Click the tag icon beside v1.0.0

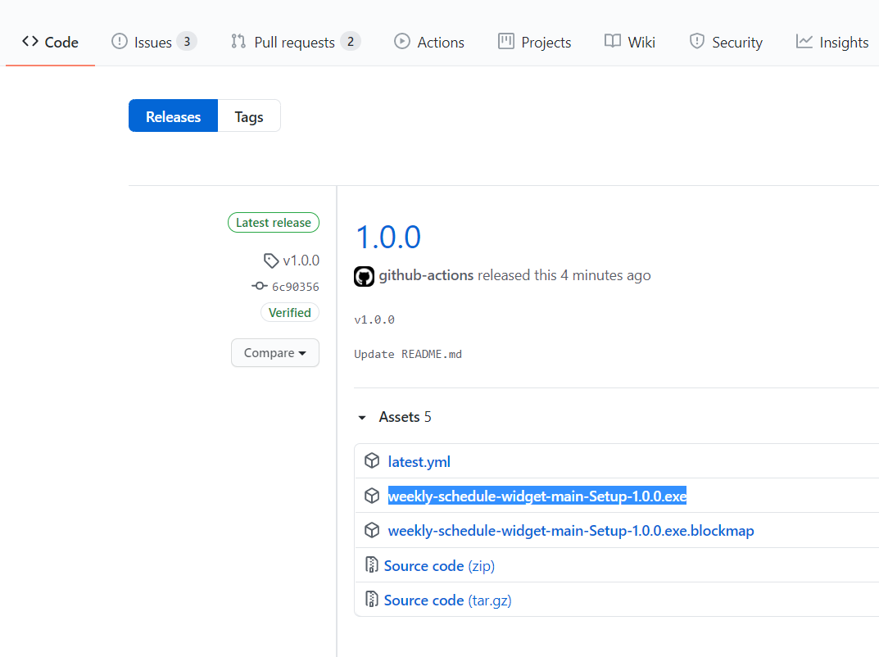tap(270, 260)
